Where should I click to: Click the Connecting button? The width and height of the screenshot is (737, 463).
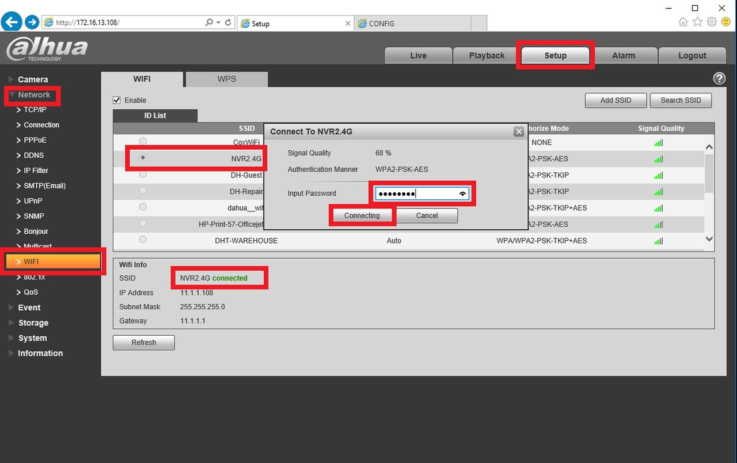(362, 215)
